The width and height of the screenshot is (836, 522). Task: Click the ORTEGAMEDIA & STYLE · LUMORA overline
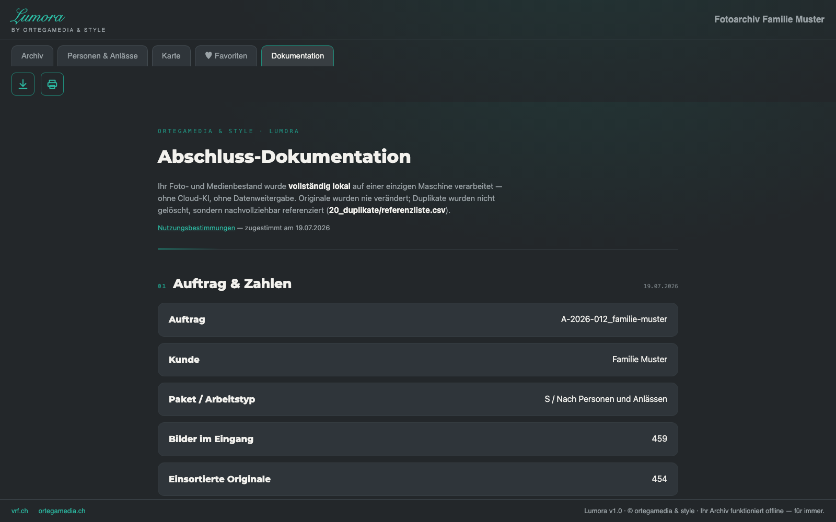pos(228,132)
